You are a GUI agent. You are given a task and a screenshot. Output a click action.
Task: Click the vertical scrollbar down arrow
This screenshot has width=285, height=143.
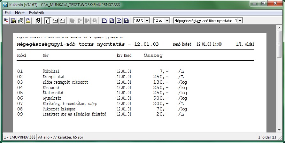pos(279,130)
